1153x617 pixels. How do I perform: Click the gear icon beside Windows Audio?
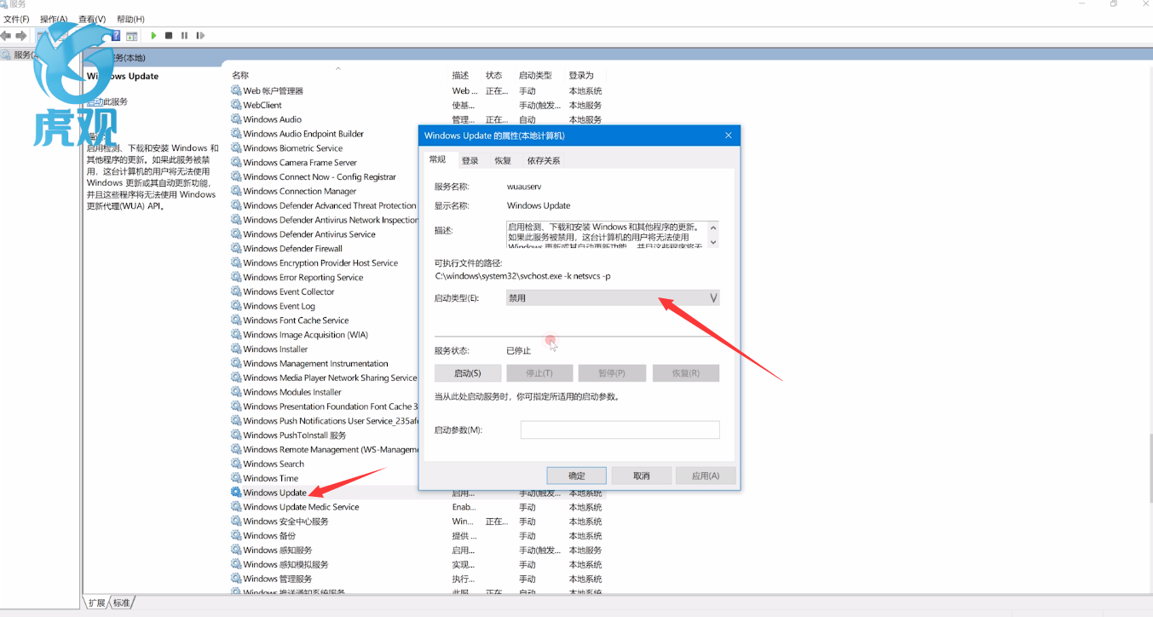click(236, 119)
